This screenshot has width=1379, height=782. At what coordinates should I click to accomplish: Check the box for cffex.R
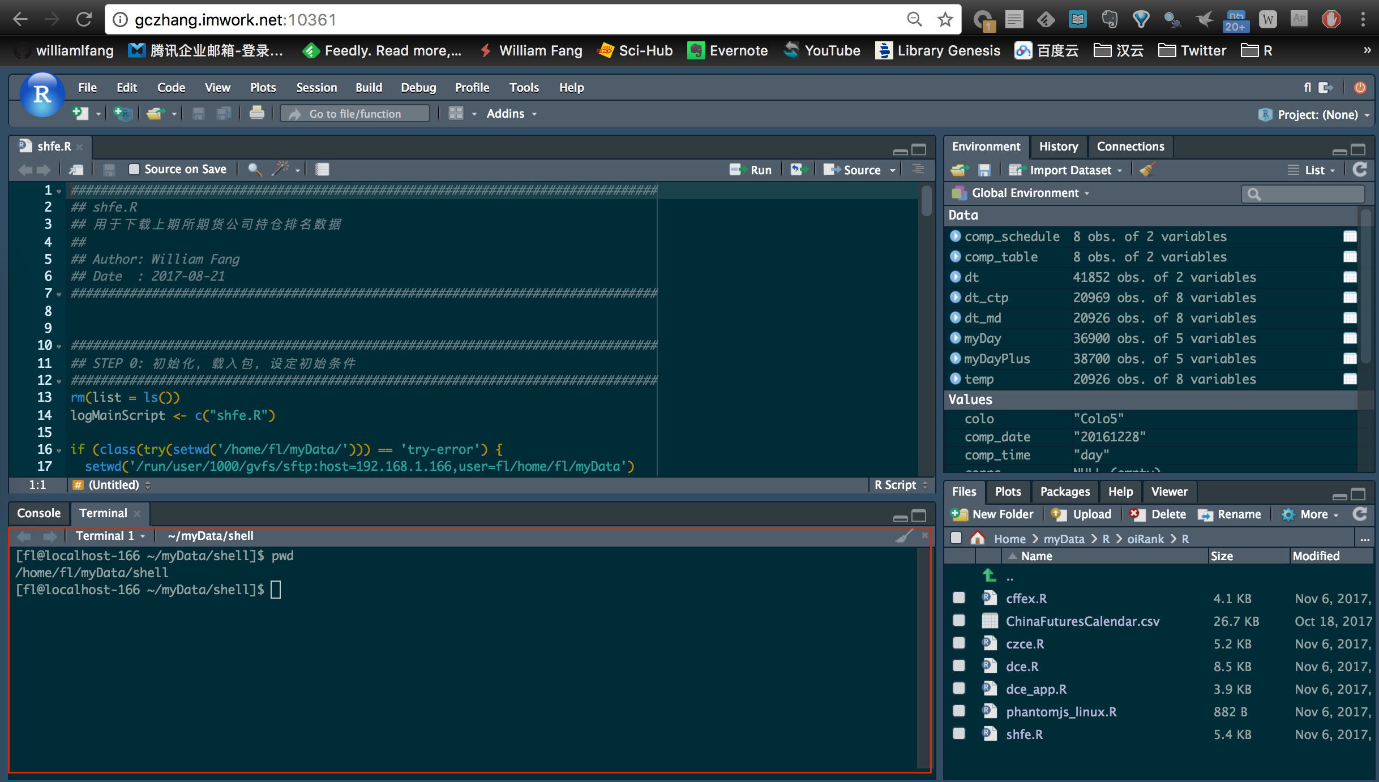pyautogui.click(x=958, y=598)
